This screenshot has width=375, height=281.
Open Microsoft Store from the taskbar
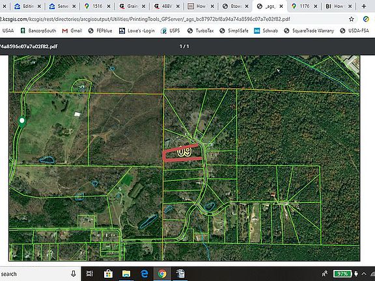108,274
